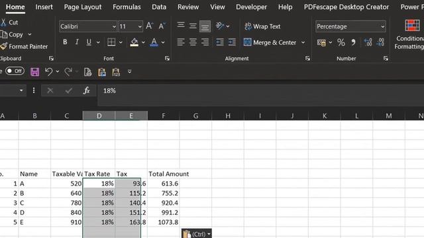Open the Insert ribbon tab
The image size is (424, 238).
[44, 7]
